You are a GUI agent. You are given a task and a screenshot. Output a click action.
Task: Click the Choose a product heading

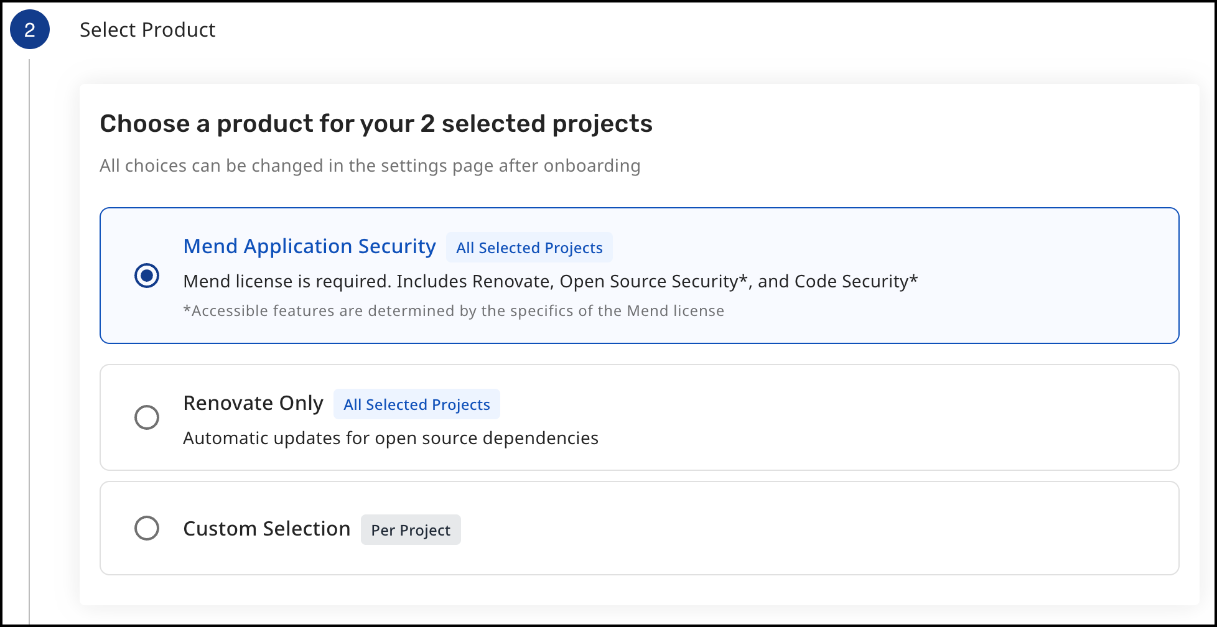(376, 124)
